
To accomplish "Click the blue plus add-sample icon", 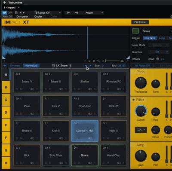I will coord(5,66).
